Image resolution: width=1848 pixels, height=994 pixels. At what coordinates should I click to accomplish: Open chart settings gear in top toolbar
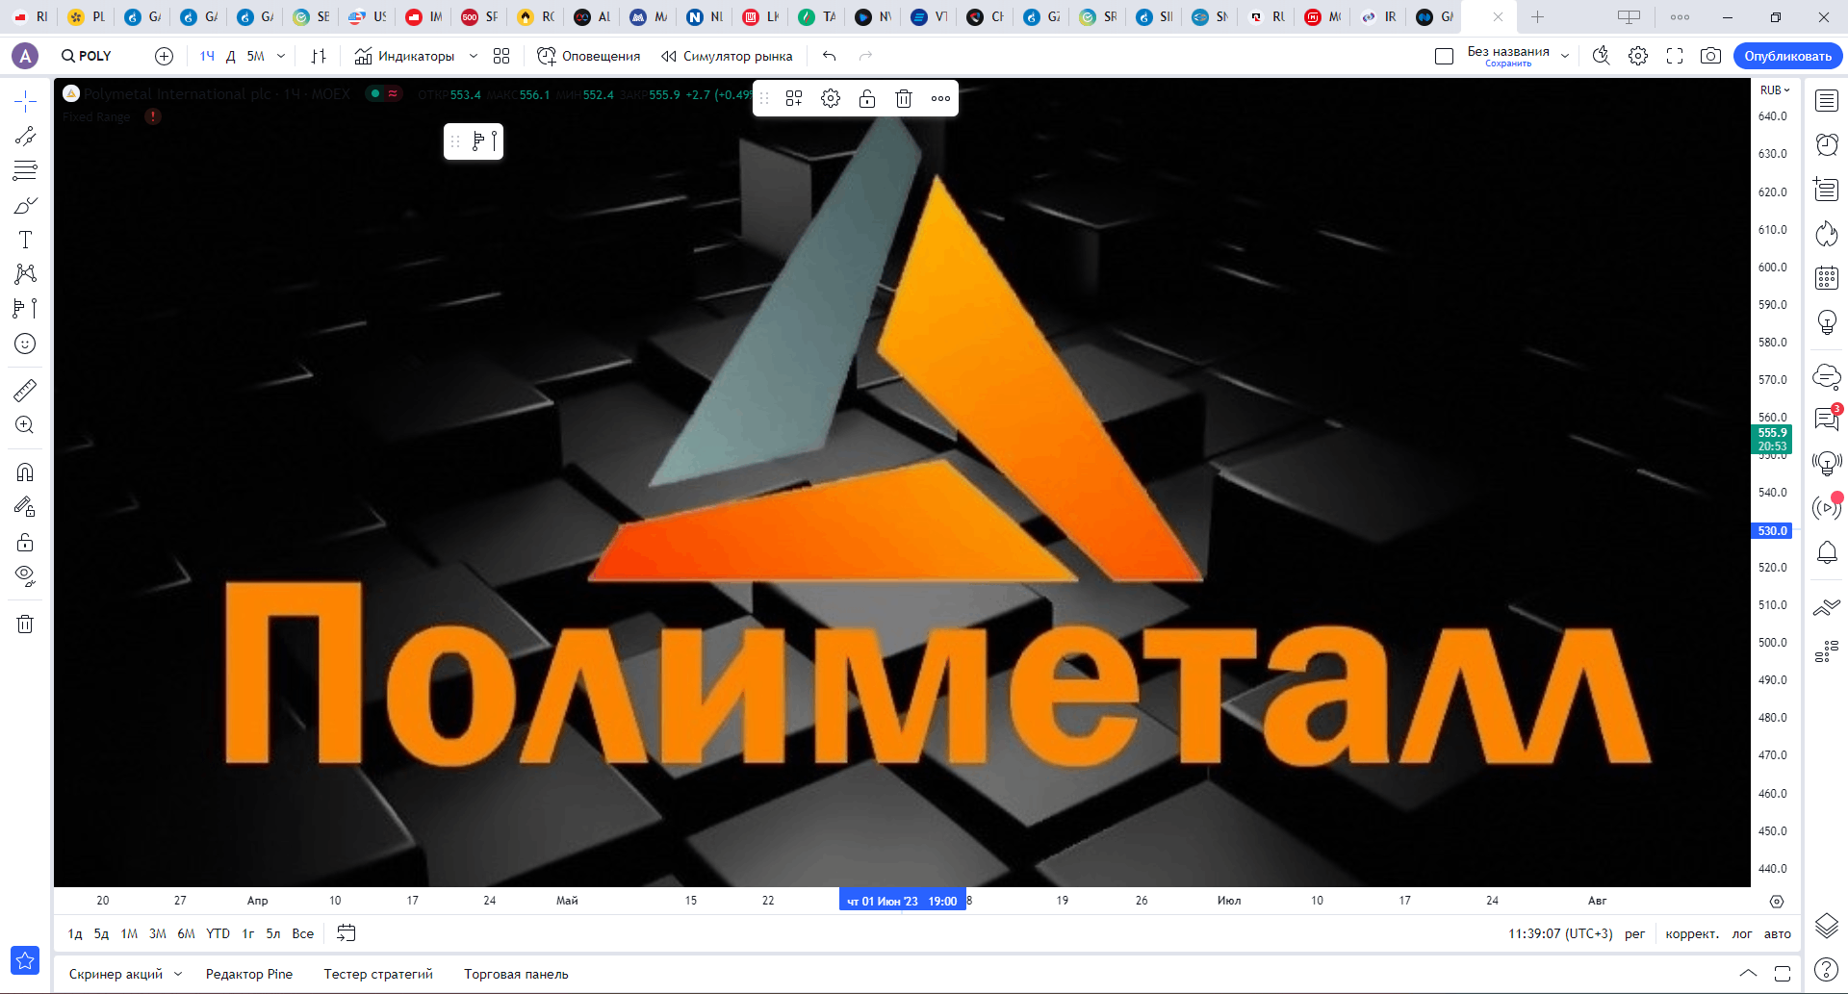coord(1638,56)
